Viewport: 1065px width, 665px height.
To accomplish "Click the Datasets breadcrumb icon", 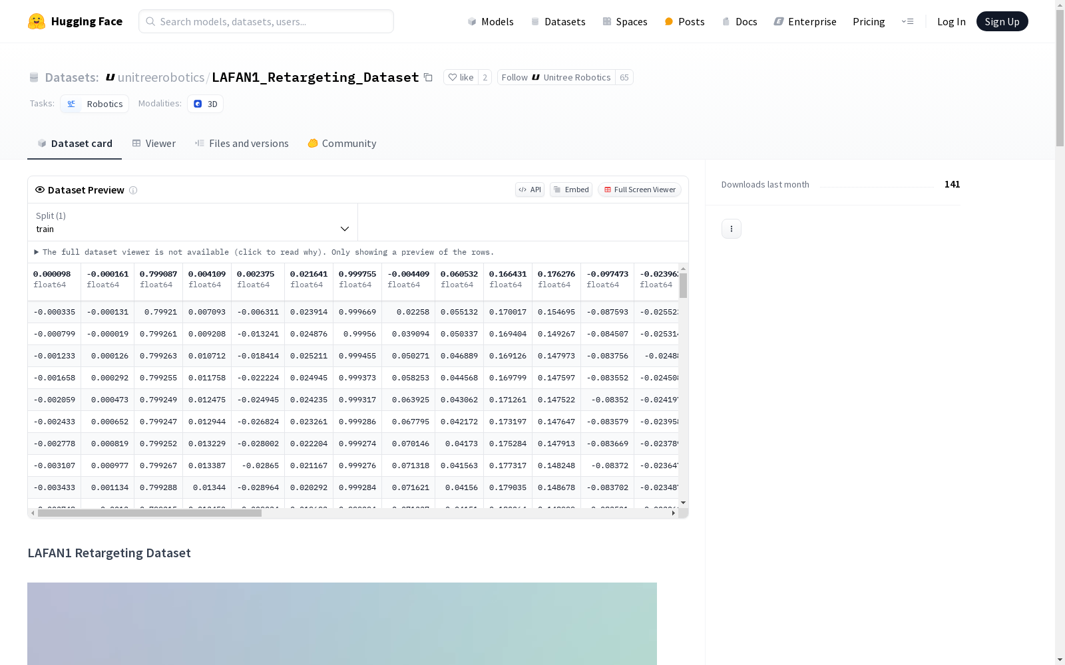I will tap(34, 78).
